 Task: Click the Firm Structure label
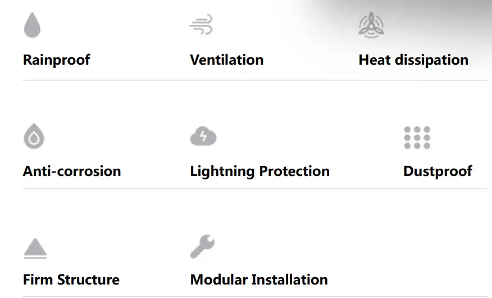click(x=71, y=280)
